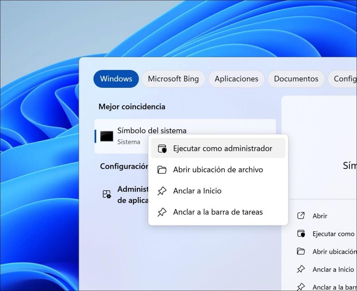This screenshot has width=357, height=291.
Task: Click shield icon beside Ejecutar como in right pane
Action: [x=301, y=233]
